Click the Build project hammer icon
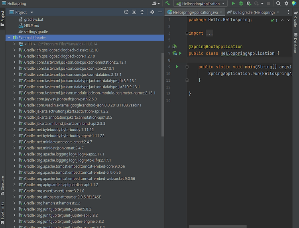The height and width of the screenshot is (228, 299). 167,4
